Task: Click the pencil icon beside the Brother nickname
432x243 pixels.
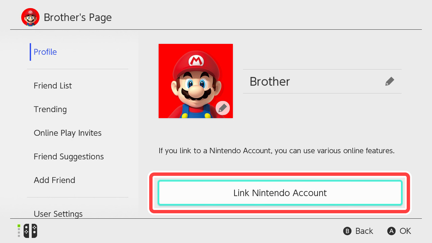Action: pyautogui.click(x=389, y=81)
